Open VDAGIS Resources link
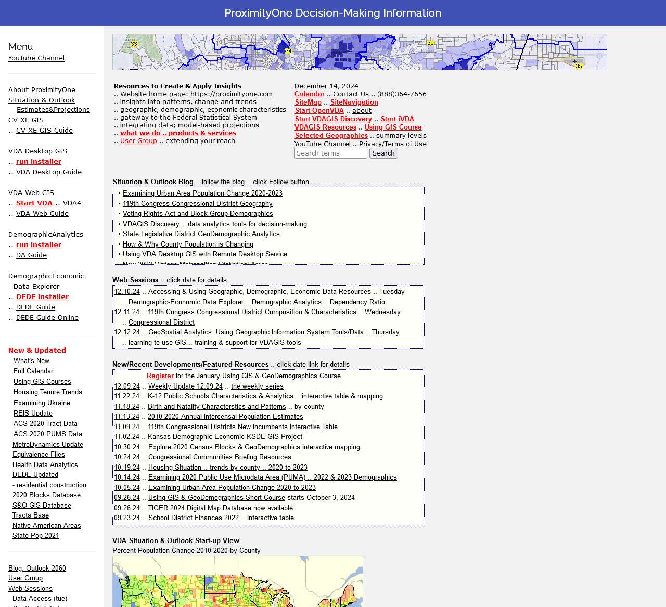 [325, 127]
